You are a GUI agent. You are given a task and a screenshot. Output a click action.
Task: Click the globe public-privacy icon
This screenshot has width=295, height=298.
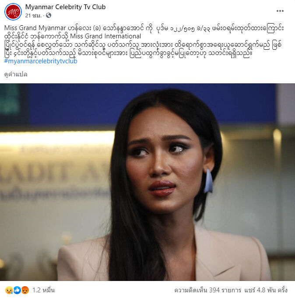[49, 15]
